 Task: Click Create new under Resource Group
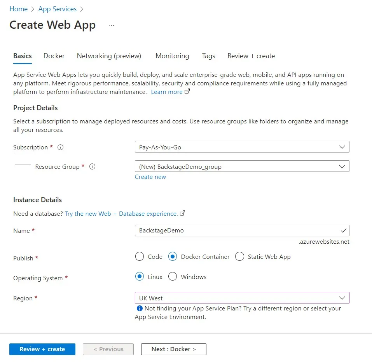[150, 177]
